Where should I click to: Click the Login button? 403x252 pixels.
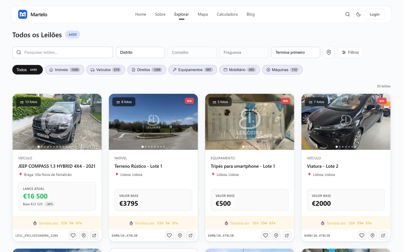(375, 14)
